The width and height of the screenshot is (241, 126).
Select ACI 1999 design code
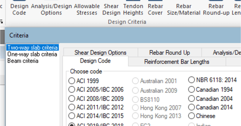tap(72, 81)
